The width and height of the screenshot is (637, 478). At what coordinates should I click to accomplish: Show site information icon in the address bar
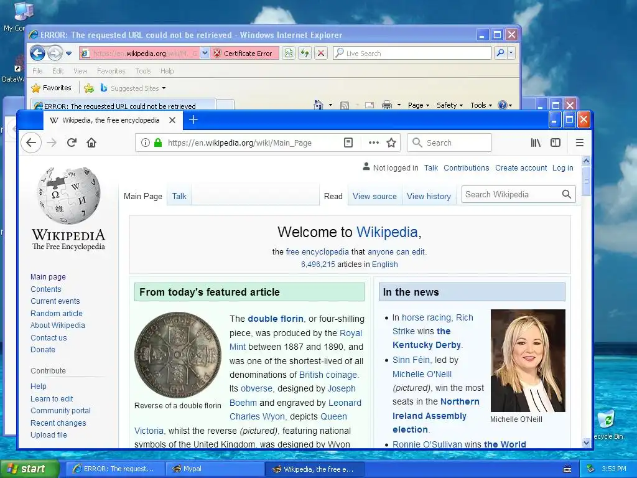[146, 143]
